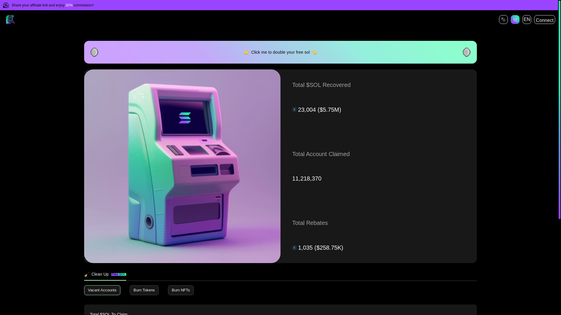This screenshot has height=315, width=561.
Task: Click the broom icon beside Clean Up
Action: point(87,274)
